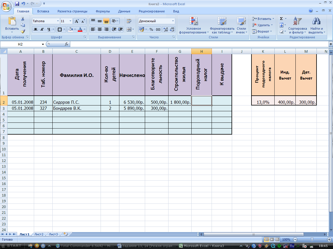Decrease decimal places
The width and height of the screenshot is (333, 249).
click(172, 29)
